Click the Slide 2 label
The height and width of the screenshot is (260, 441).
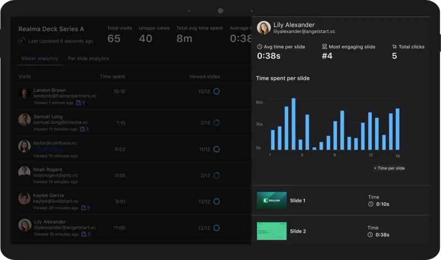point(298,231)
